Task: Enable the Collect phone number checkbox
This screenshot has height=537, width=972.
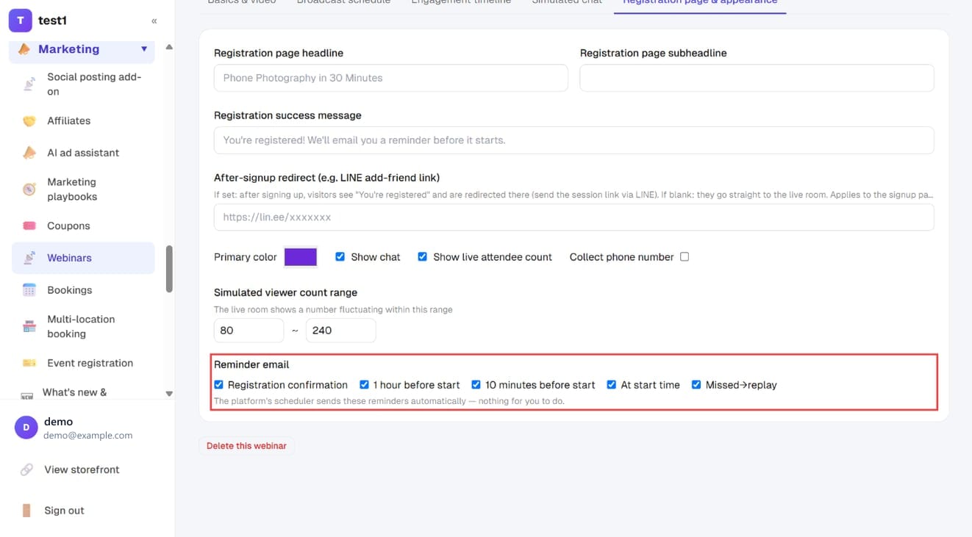Action: [685, 257]
